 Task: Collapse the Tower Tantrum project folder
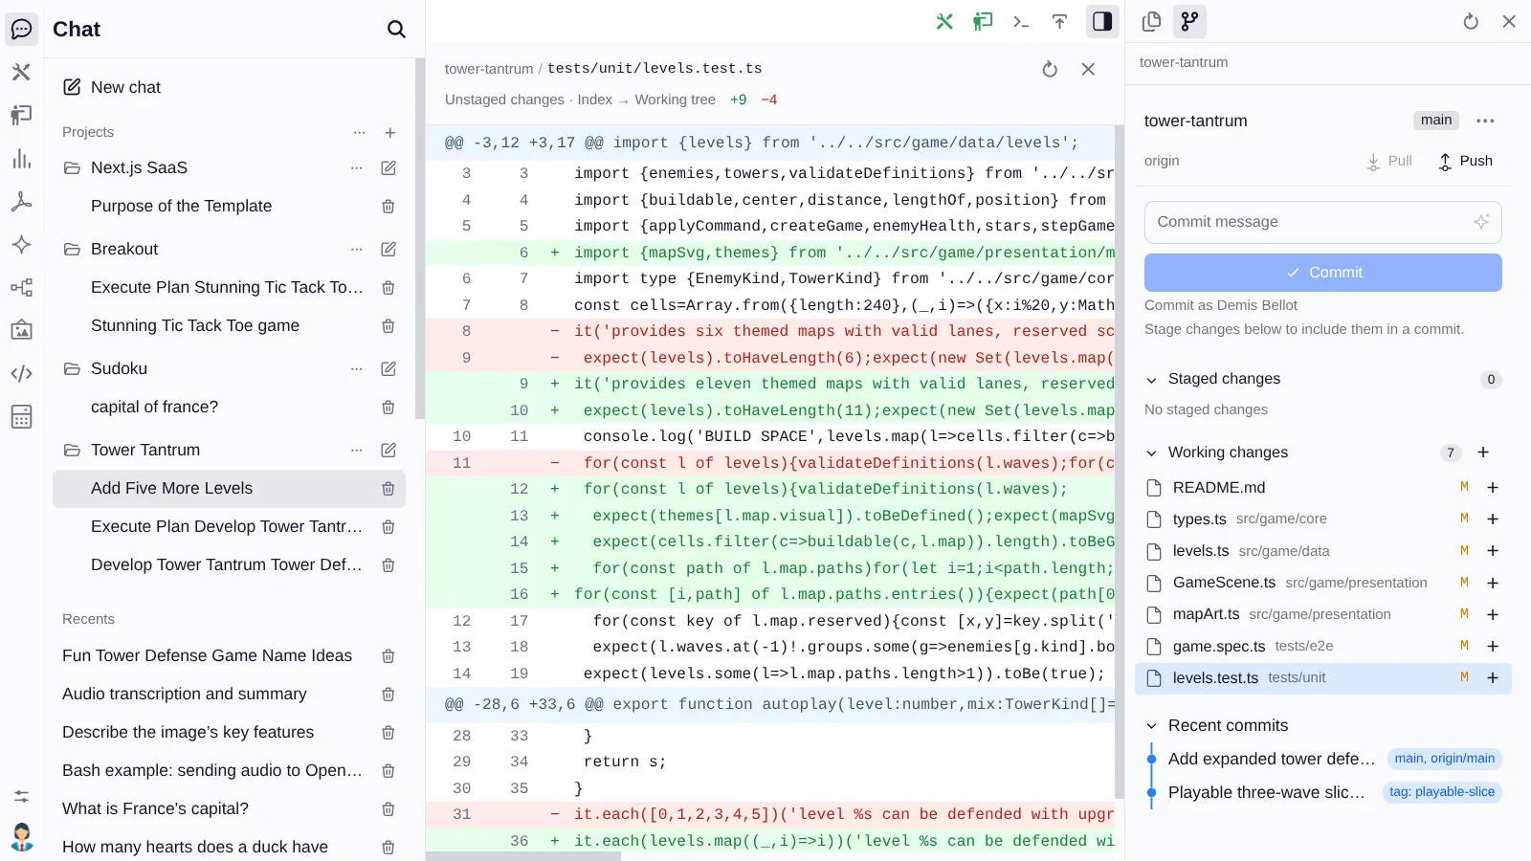[72, 451]
